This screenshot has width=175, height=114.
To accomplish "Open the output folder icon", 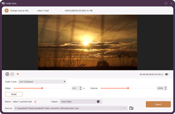I will coord(131,108).
